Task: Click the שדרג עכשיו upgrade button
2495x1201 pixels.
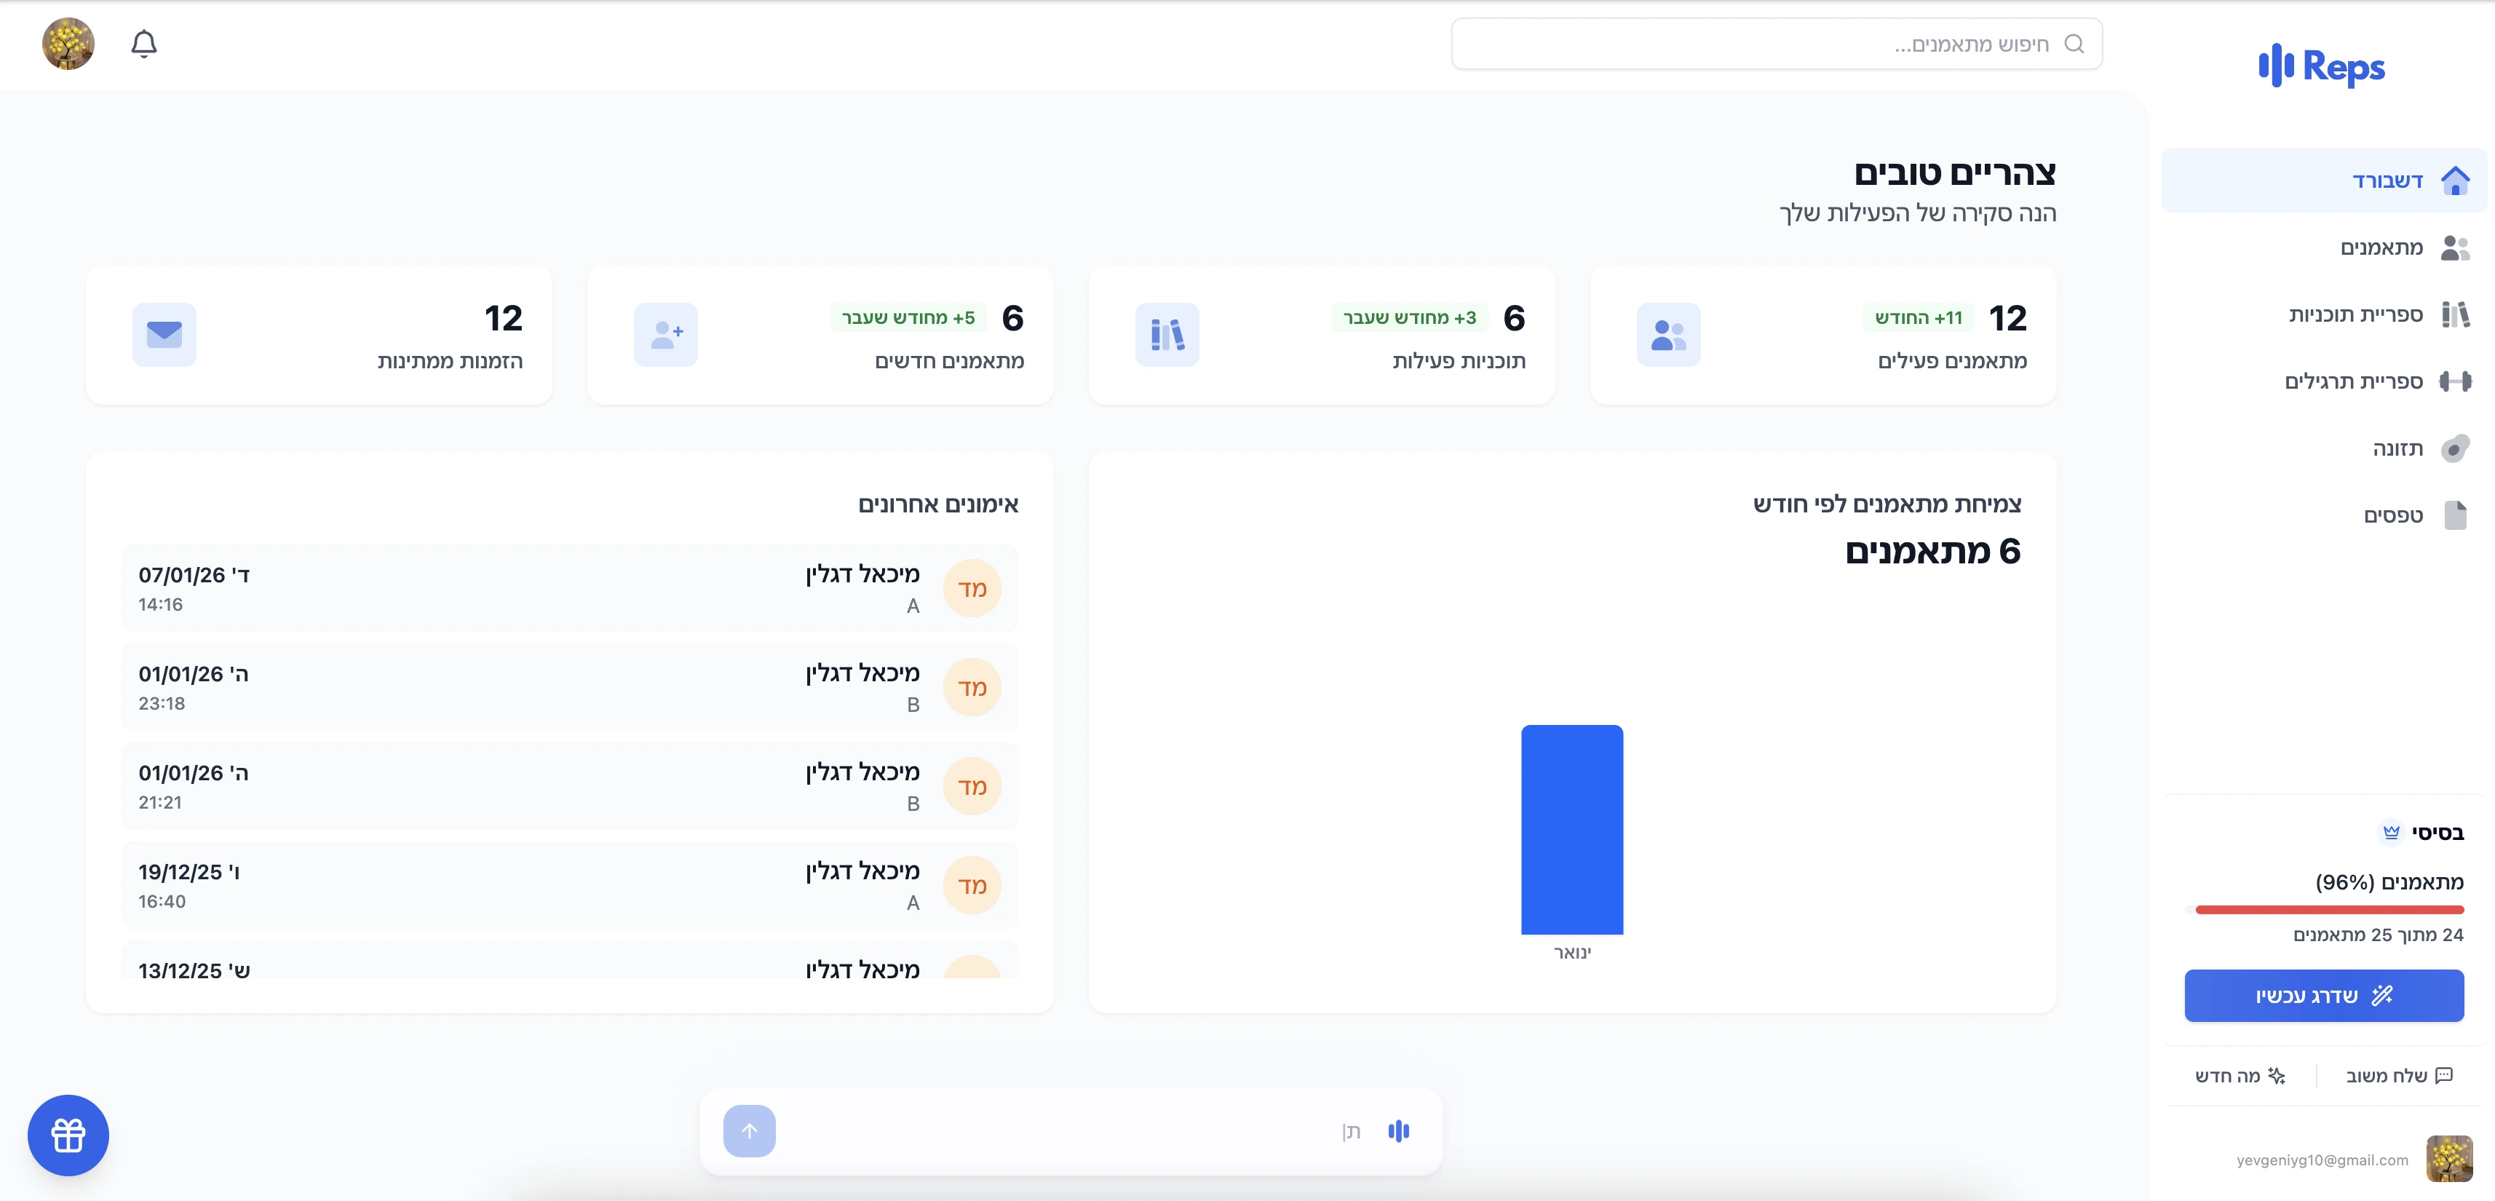Action: (x=2323, y=995)
